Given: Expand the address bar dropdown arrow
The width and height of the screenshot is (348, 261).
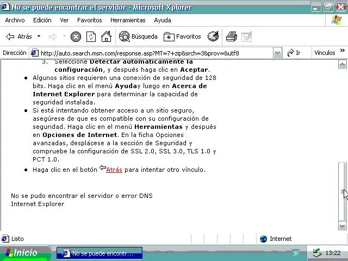Looking at the screenshot, I should 277,53.
